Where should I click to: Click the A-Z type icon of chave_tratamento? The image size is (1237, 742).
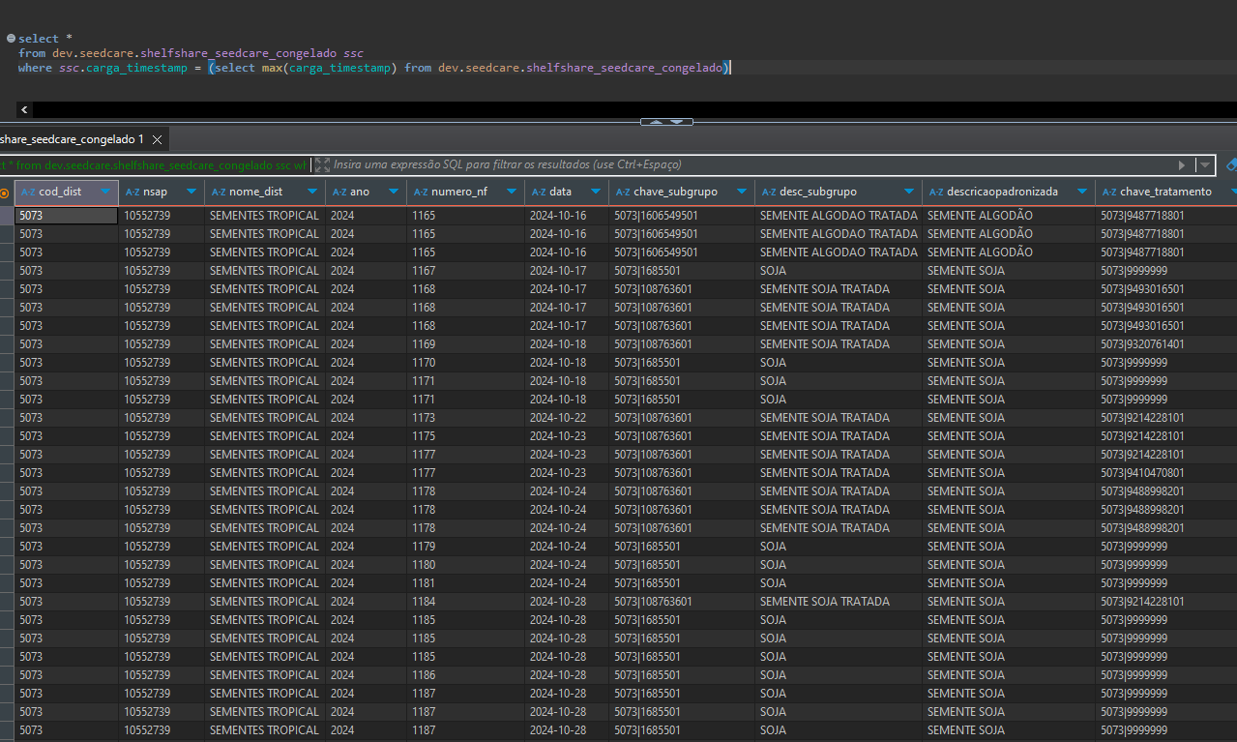(1109, 193)
